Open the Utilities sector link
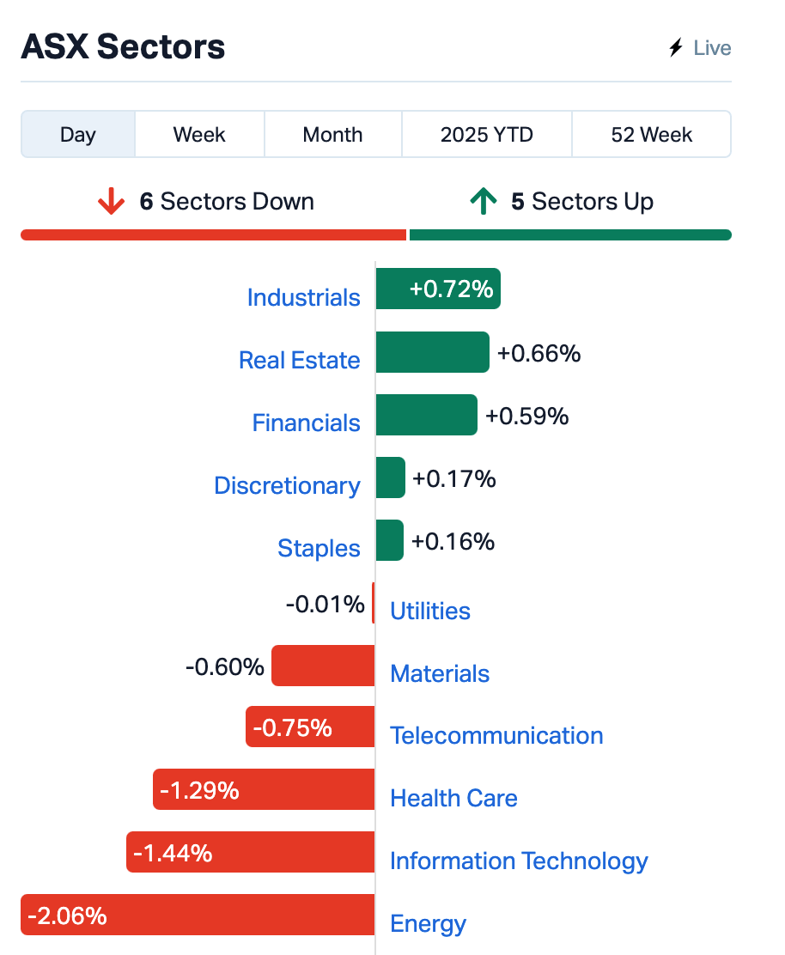The image size is (785, 955). pos(430,611)
